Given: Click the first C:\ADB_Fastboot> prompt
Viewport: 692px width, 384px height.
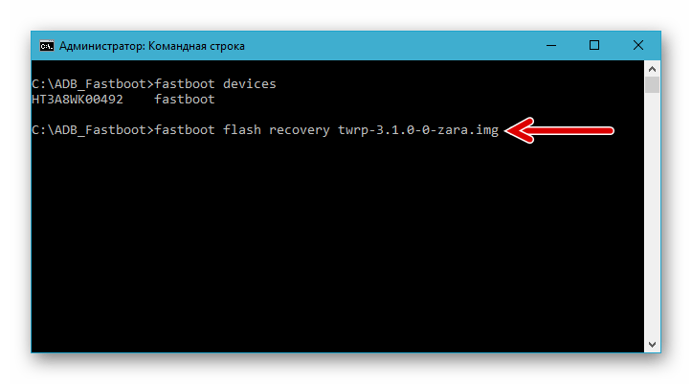Looking at the screenshot, I should click(93, 84).
